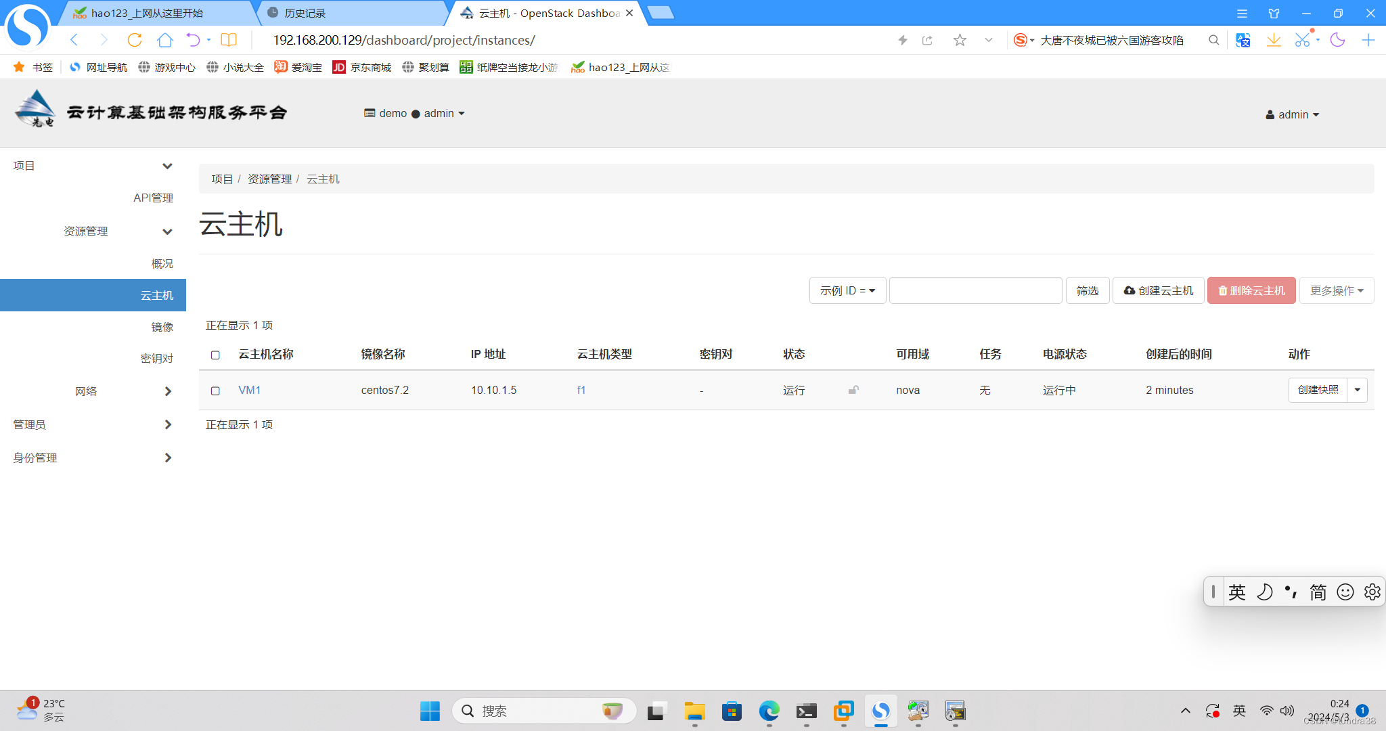Open Microsoft Edge from taskbar

click(x=769, y=711)
